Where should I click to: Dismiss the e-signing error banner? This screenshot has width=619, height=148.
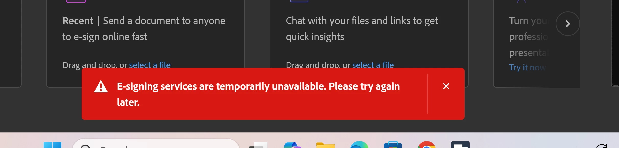click(446, 86)
